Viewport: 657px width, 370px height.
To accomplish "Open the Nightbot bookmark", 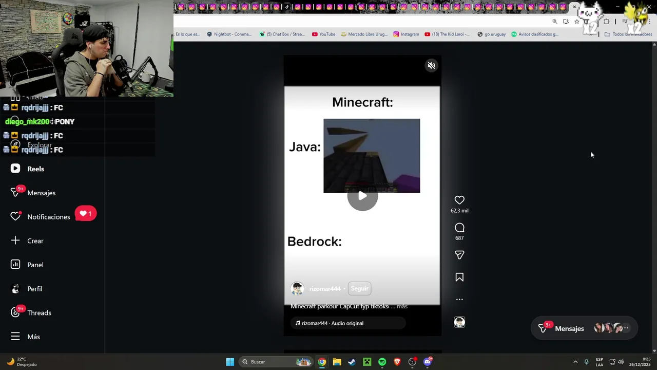I will [229, 34].
